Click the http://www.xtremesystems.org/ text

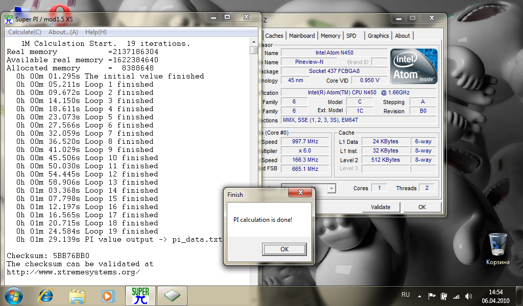pos(74,272)
